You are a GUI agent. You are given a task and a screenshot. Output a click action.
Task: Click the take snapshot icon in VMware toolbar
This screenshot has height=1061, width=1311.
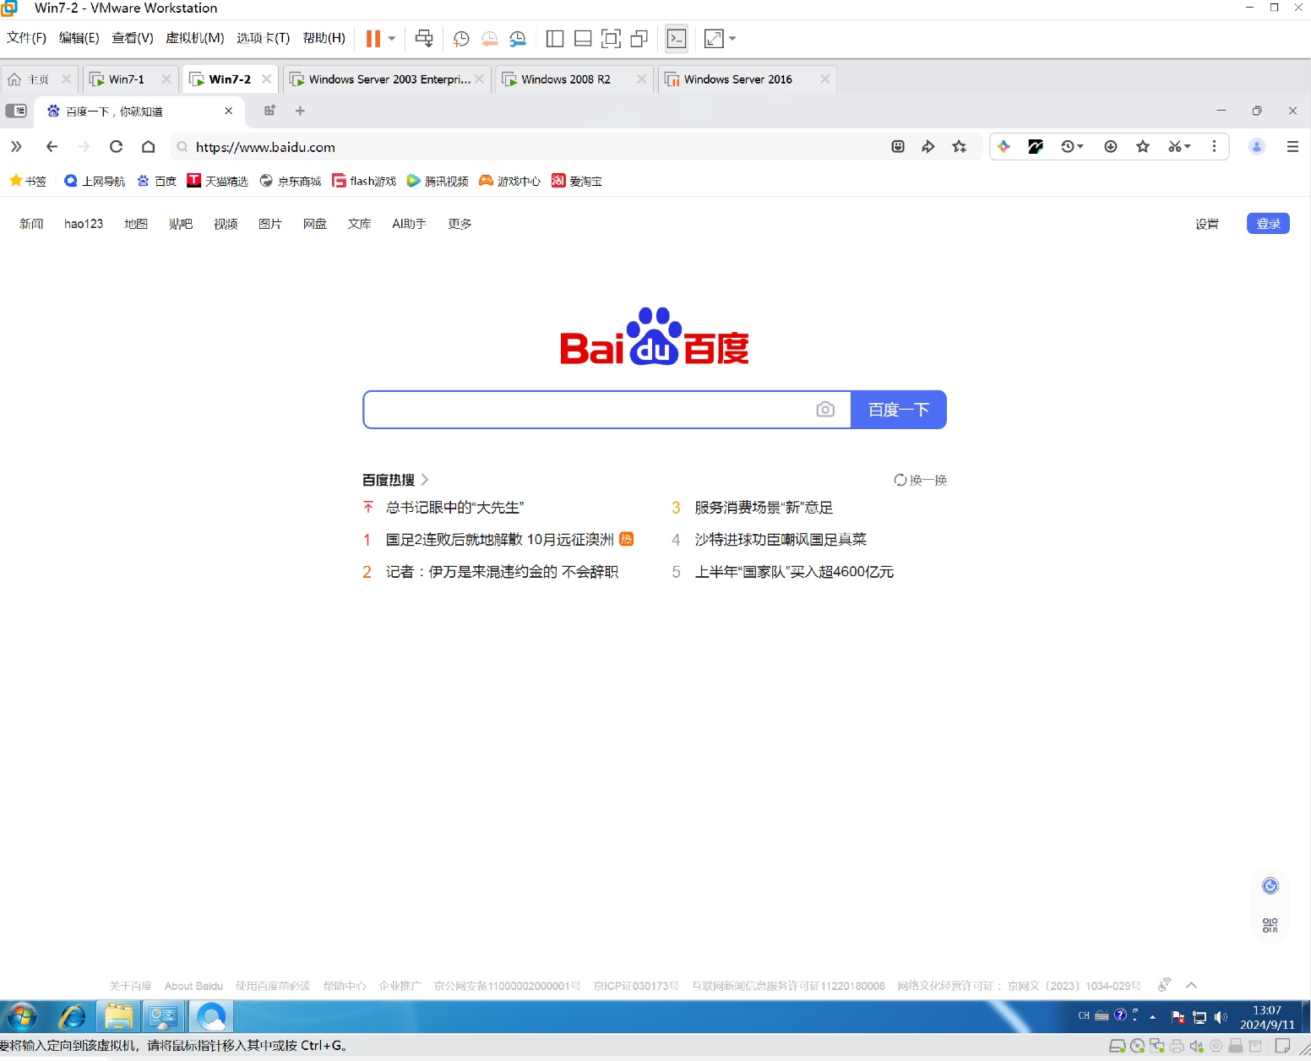pyautogui.click(x=461, y=38)
